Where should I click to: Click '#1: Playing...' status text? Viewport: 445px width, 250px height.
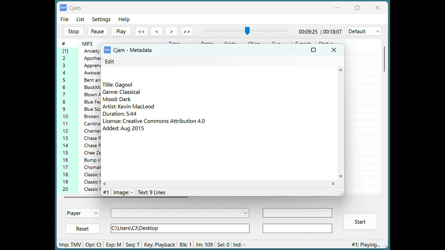(366, 245)
